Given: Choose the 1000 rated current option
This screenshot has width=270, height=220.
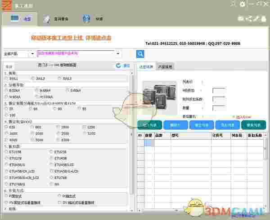Looking at the screenshot, I should (58, 127).
